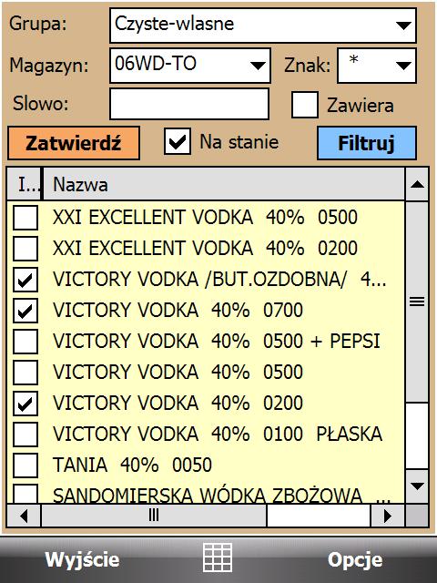Check XXI EXCELLENT VODKA 40% 0500 item
The width and height of the screenshot is (437, 583).
tap(25, 218)
